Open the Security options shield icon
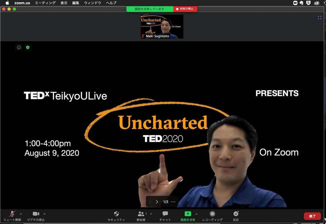 coord(116,215)
